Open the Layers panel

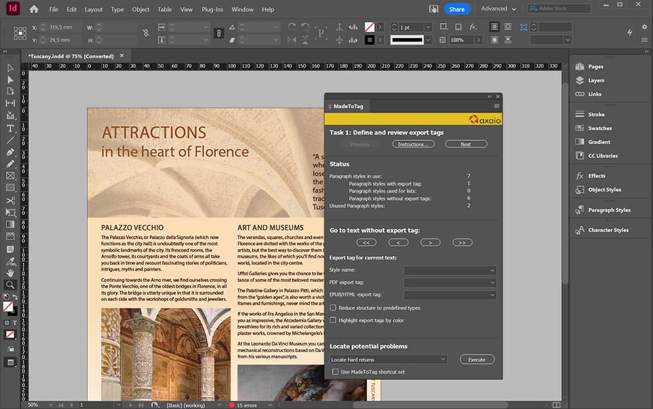pos(596,81)
